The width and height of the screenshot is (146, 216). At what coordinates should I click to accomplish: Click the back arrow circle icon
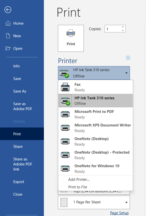(x=8, y=10)
